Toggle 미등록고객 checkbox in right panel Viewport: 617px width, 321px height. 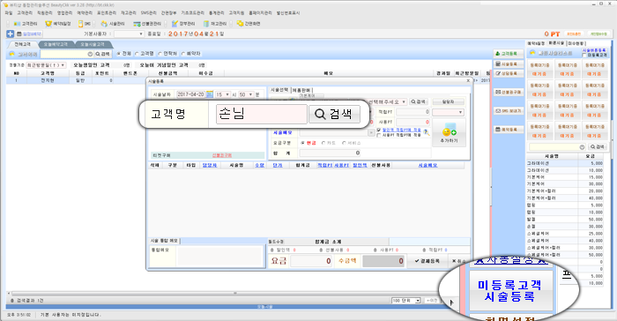[584, 56]
